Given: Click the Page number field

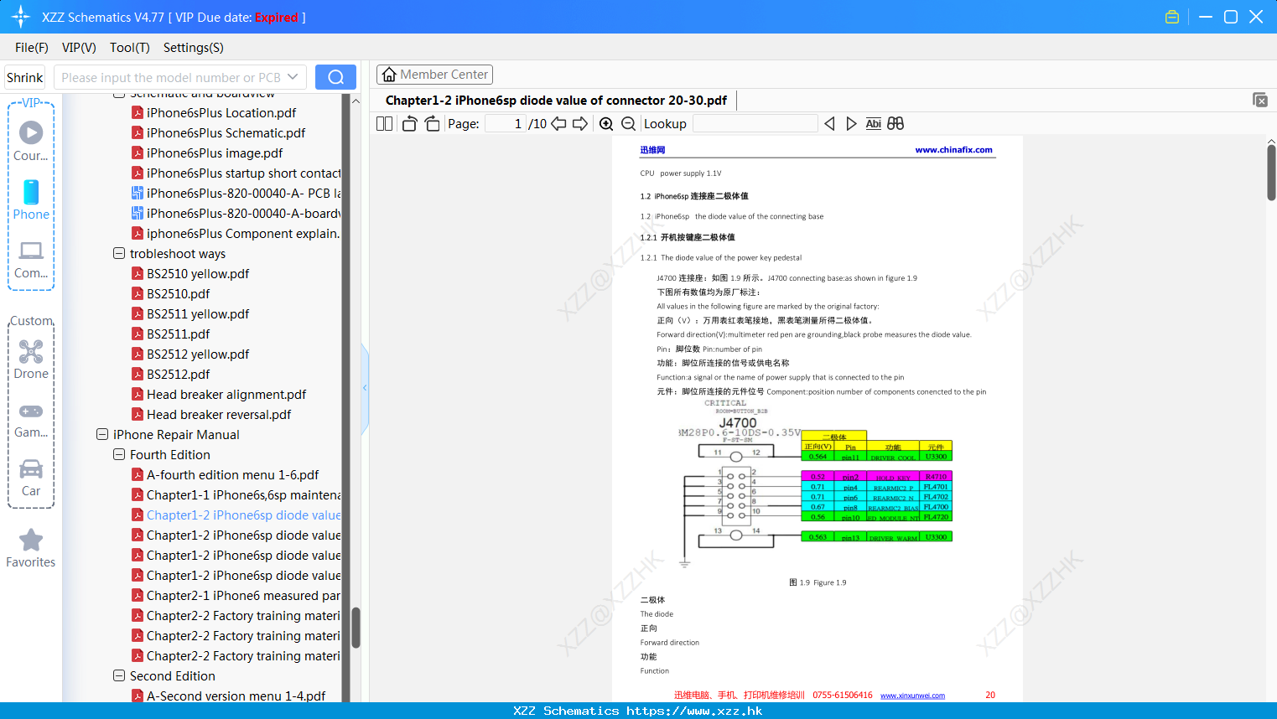Looking at the screenshot, I should coord(505,123).
